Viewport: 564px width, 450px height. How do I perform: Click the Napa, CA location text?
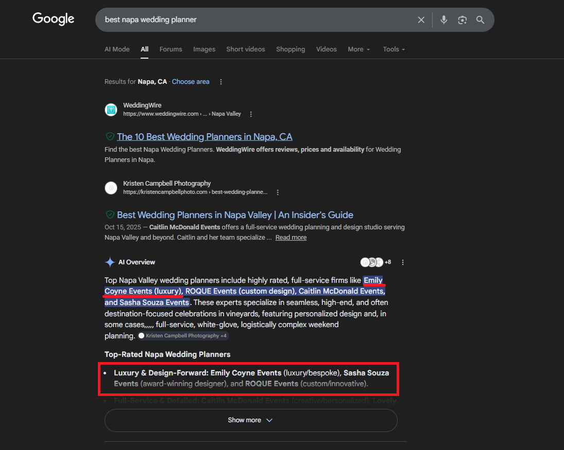[152, 82]
